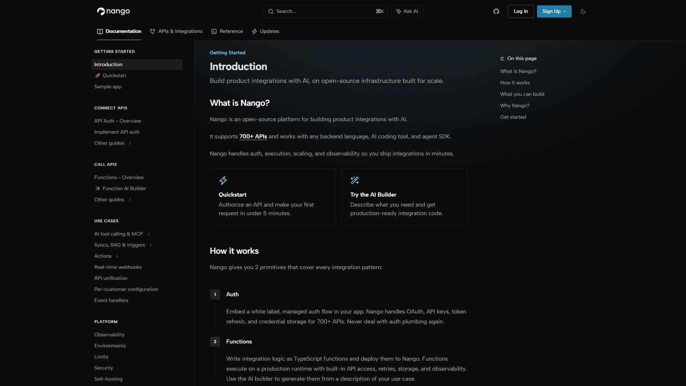Screen dimensions: 686x386
Task: Click the Documentation book icon
Action: point(100,31)
